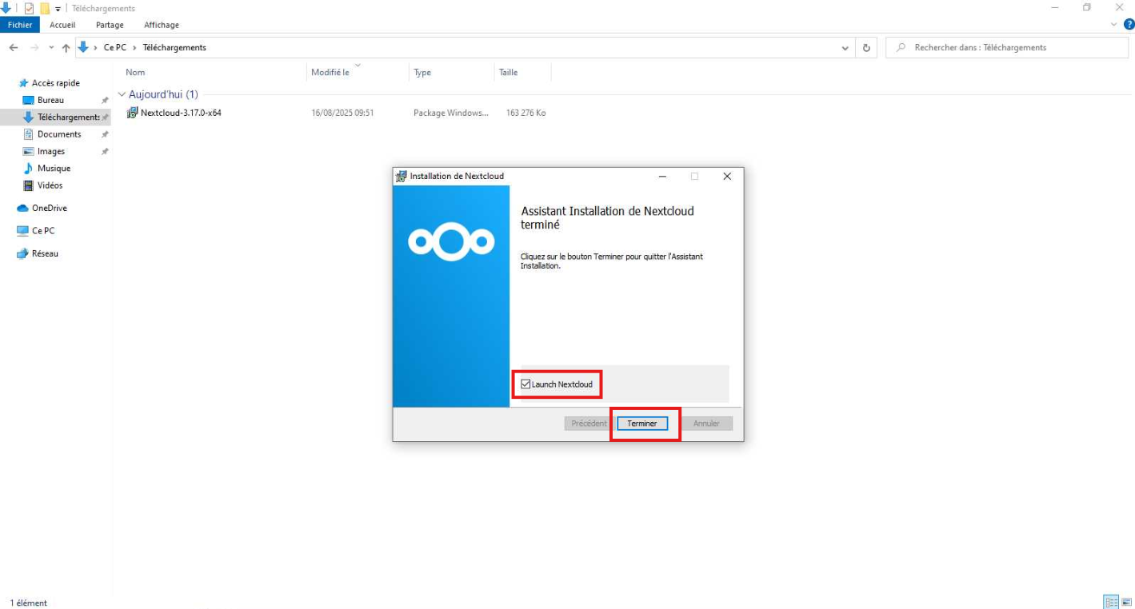Open Musique in the sidebar

click(54, 169)
